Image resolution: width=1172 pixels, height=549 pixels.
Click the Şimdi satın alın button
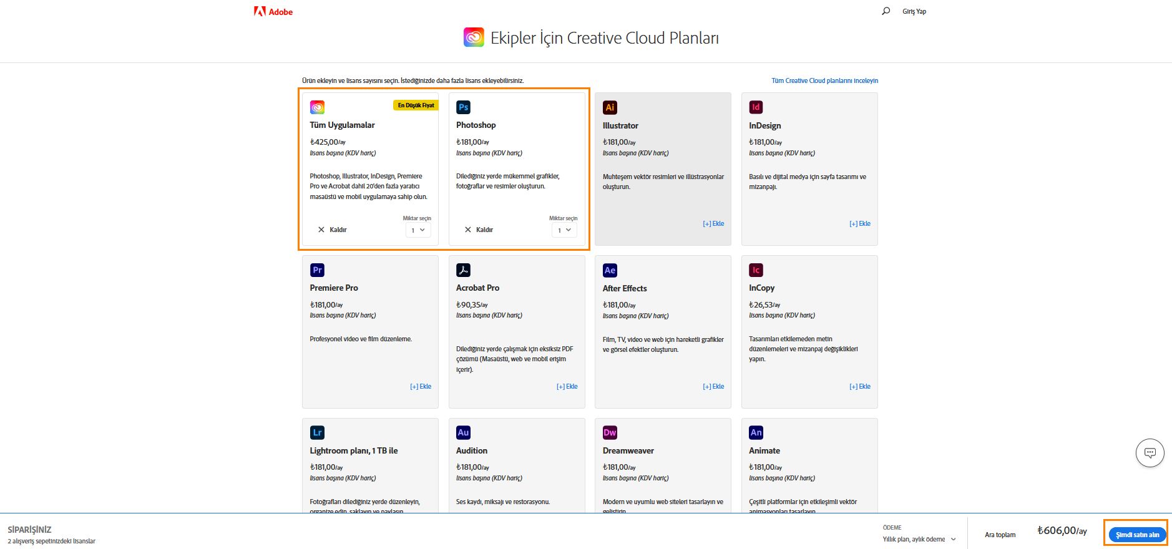pyautogui.click(x=1137, y=535)
